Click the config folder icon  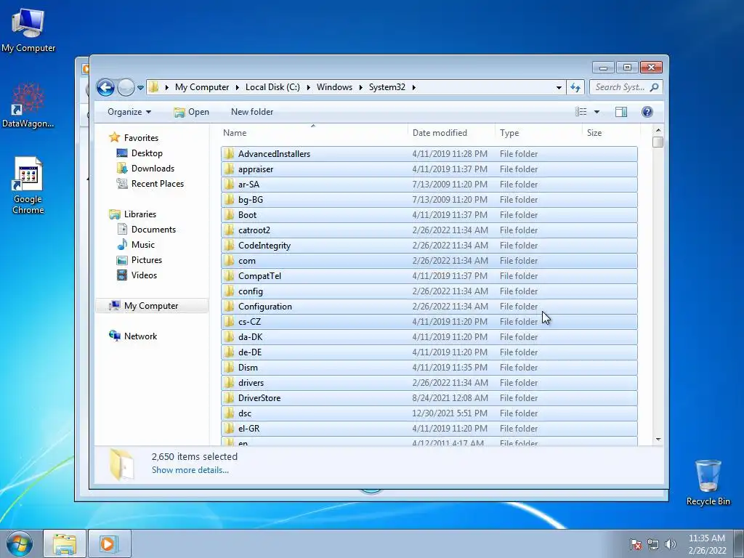tap(229, 291)
